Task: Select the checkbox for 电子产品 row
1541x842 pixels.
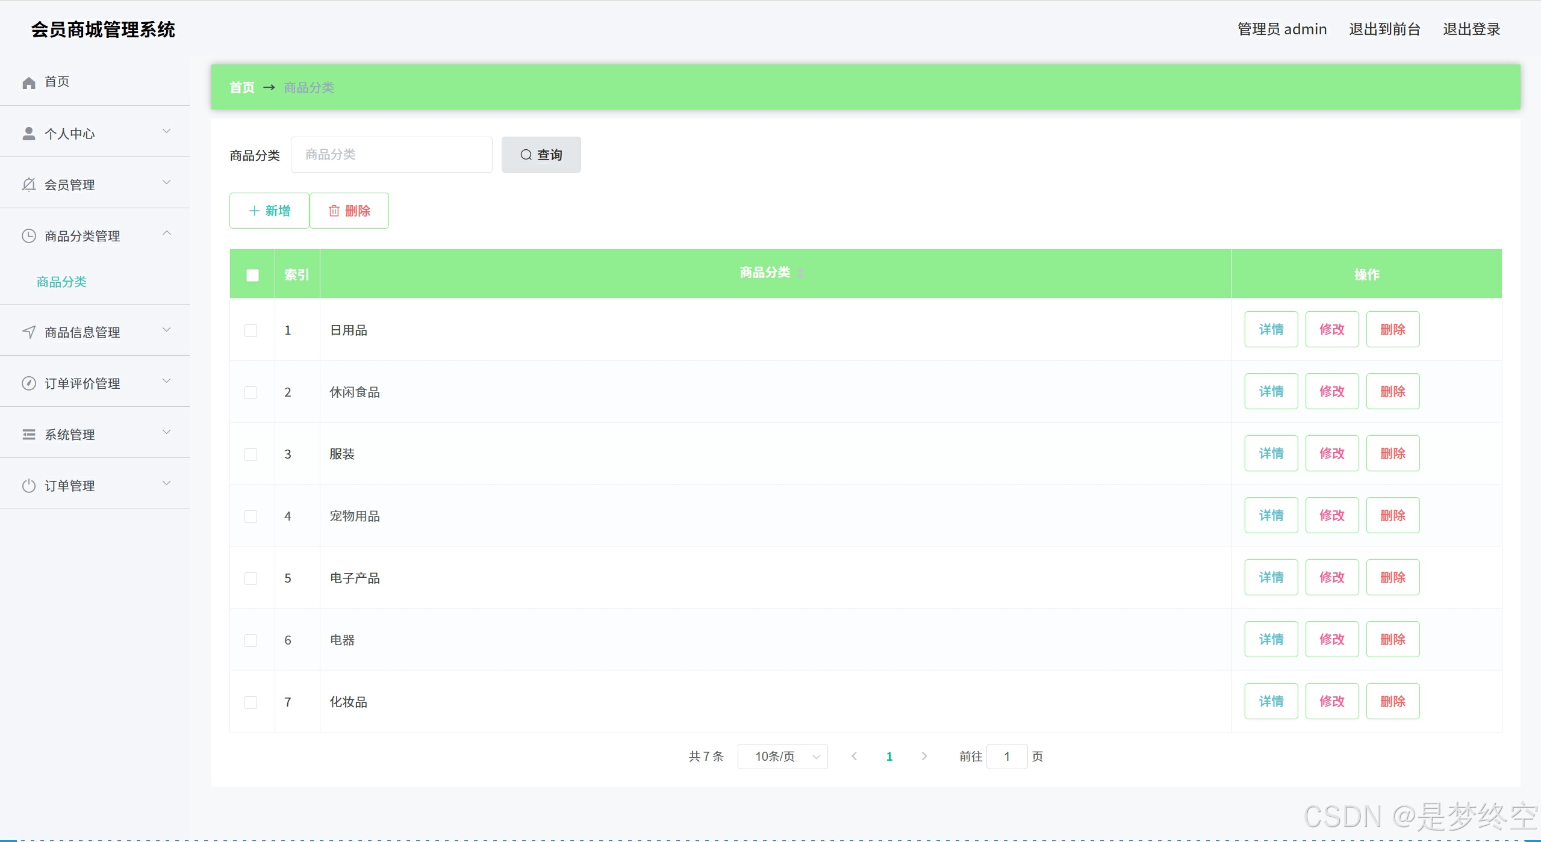Action: pos(251,578)
